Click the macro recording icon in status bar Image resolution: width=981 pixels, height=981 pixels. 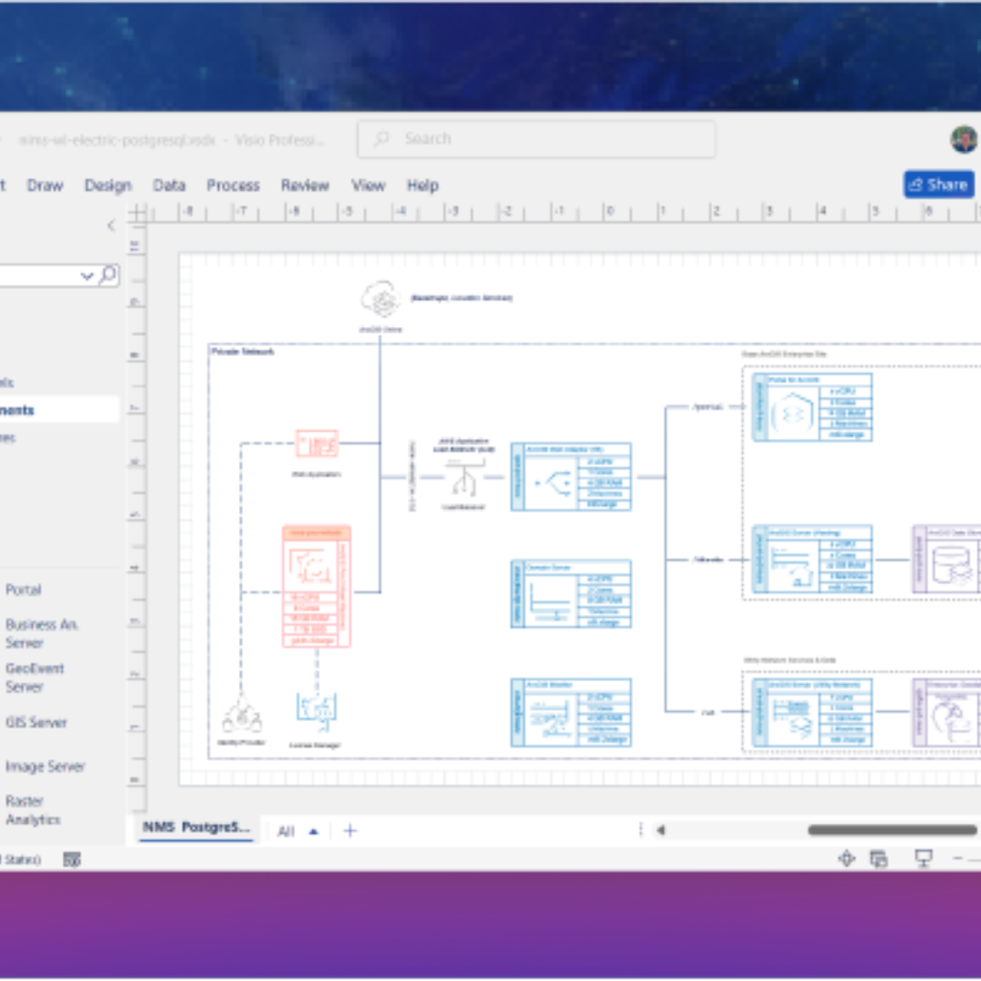73,859
